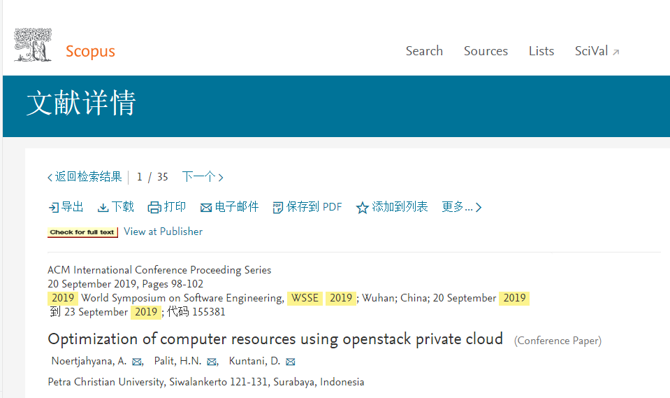Click the 电子邮件 email label
Screen dimensions: 670x398
pyautogui.click(x=237, y=207)
